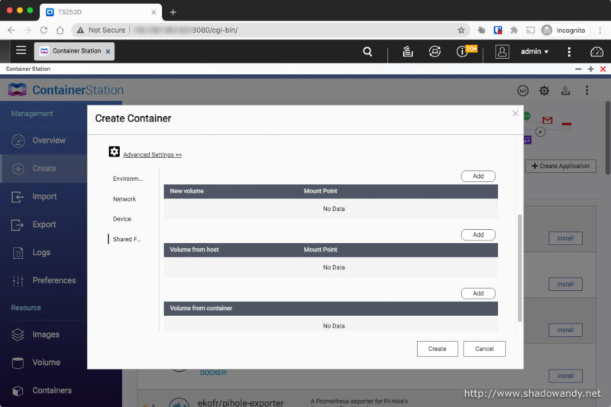
Task: Click the dialog's vertical scrollbar
Action: [521, 267]
